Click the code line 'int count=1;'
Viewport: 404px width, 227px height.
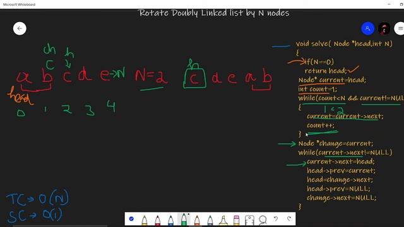click(x=318, y=89)
